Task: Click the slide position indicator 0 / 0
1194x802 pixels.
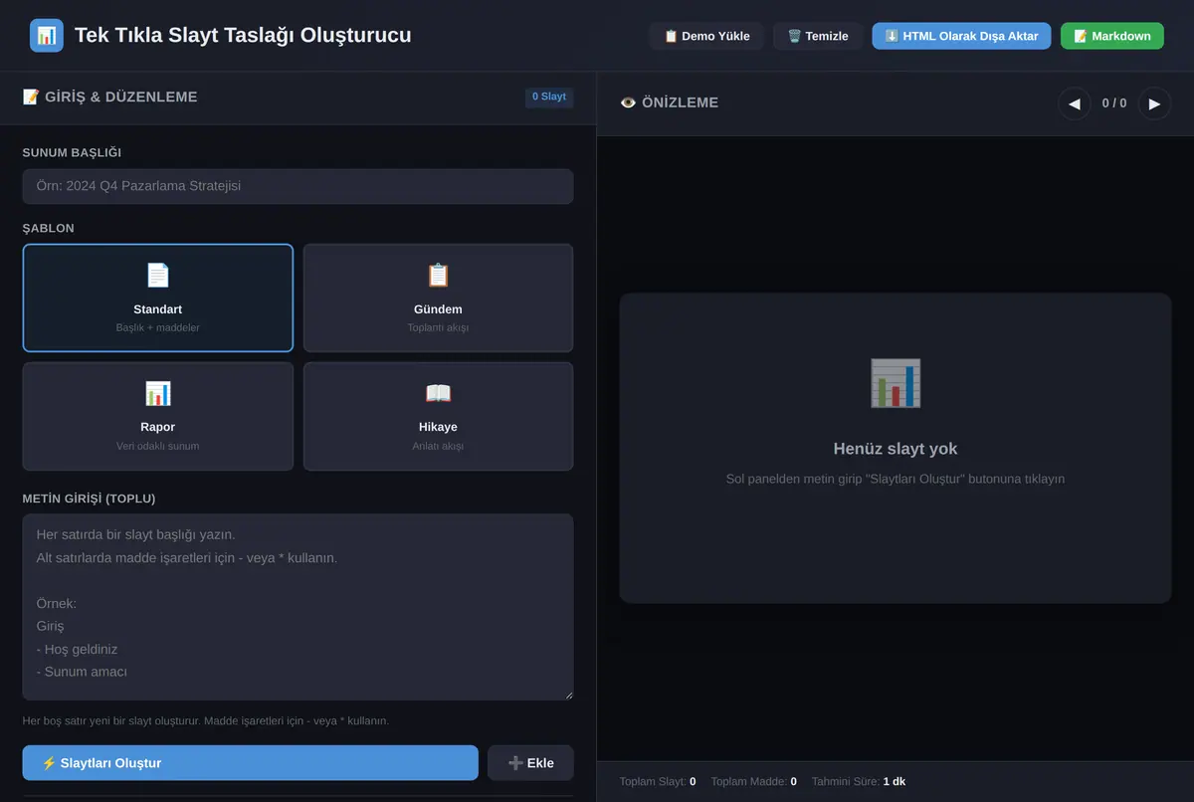Action: (1114, 103)
